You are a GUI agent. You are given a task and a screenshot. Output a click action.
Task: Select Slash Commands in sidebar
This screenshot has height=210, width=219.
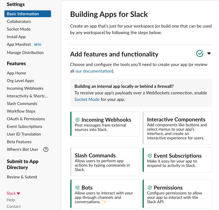(22, 104)
